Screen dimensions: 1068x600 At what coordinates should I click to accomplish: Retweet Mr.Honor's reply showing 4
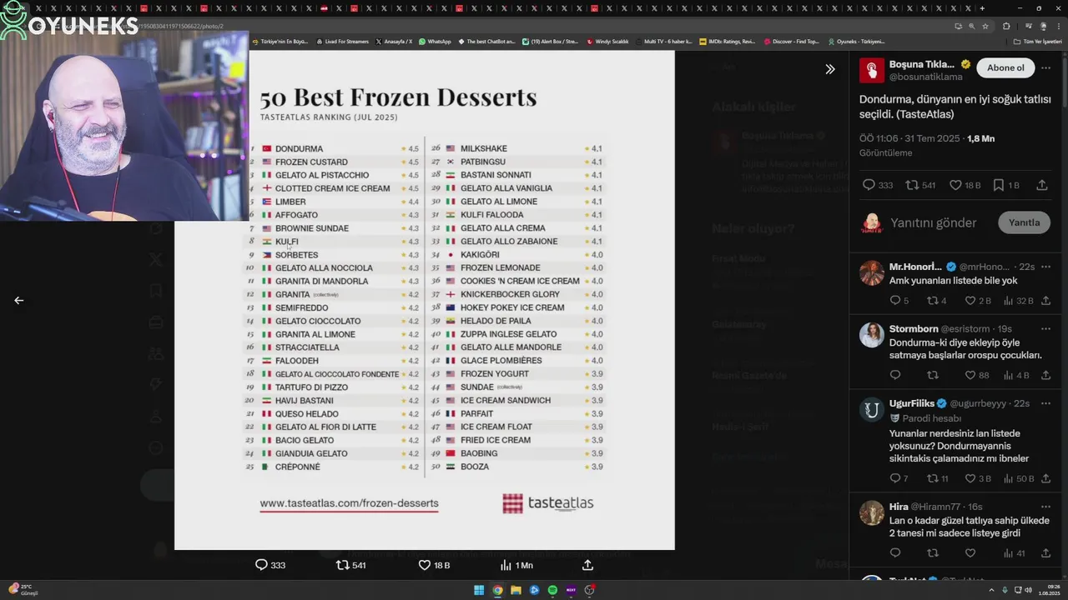(x=936, y=301)
